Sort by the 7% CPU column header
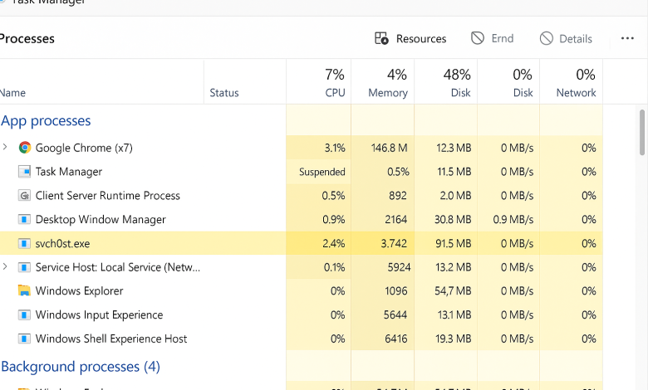Screen dimensions: 648x390 (x=319, y=81)
